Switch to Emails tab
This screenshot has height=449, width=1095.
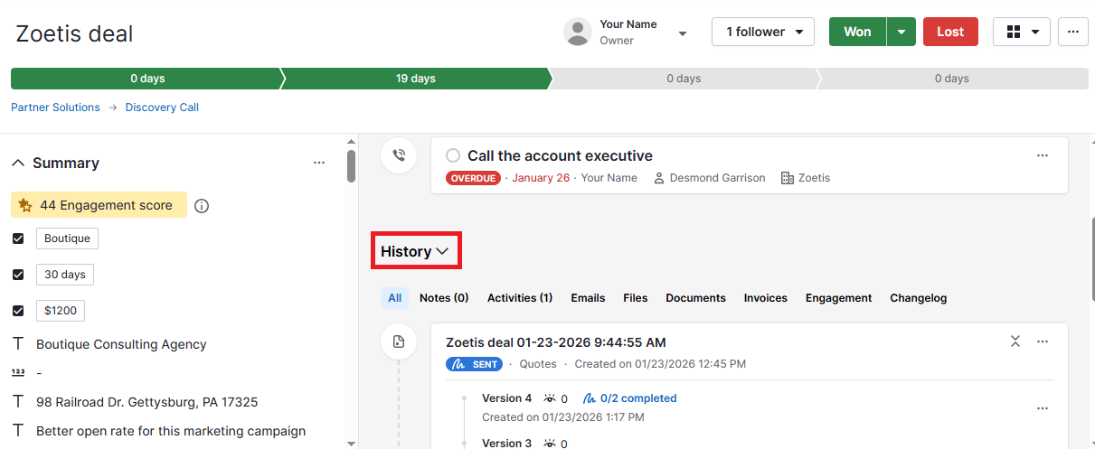tap(588, 298)
